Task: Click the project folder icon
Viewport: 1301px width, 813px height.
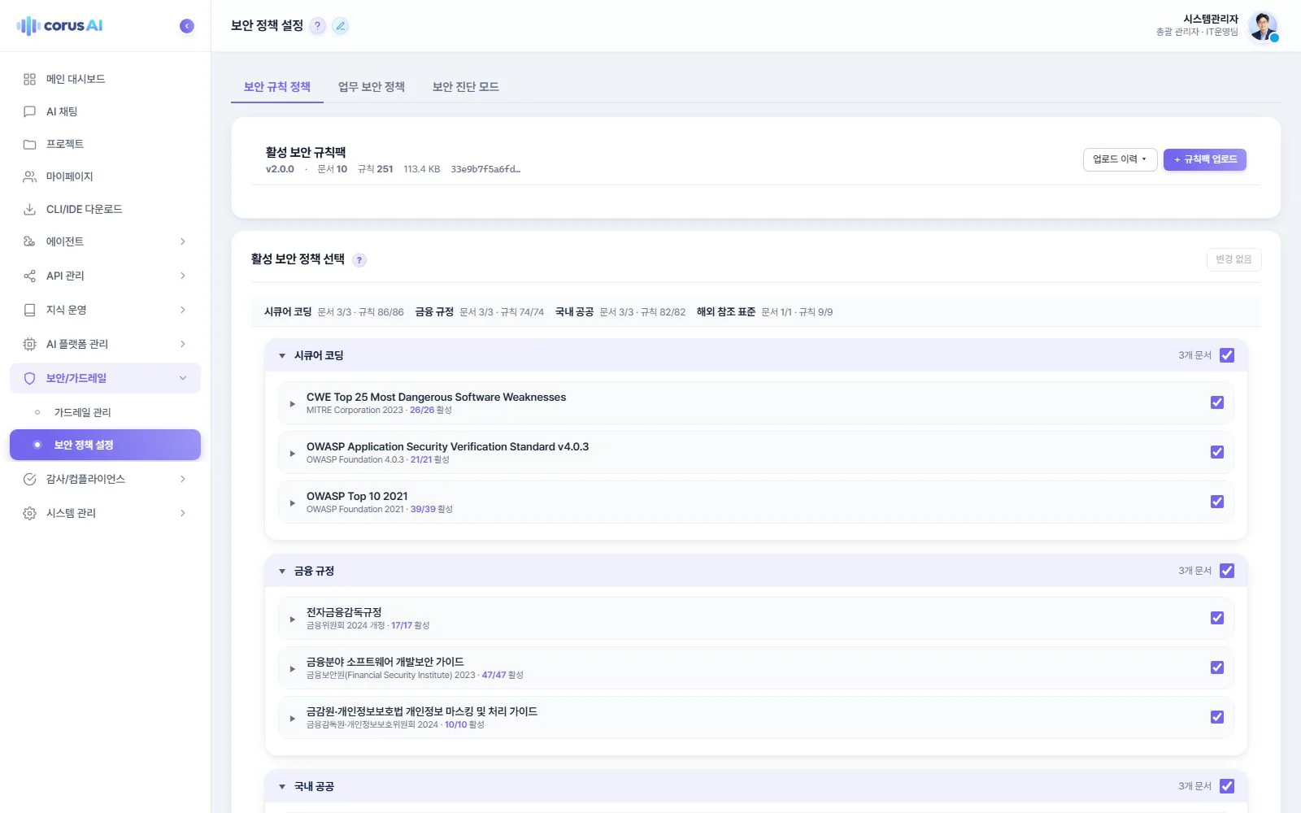Action: (x=30, y=144)
